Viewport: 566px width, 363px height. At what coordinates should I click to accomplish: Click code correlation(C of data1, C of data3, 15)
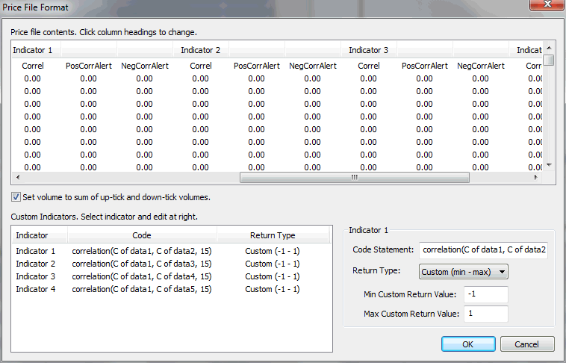(142, 264)
